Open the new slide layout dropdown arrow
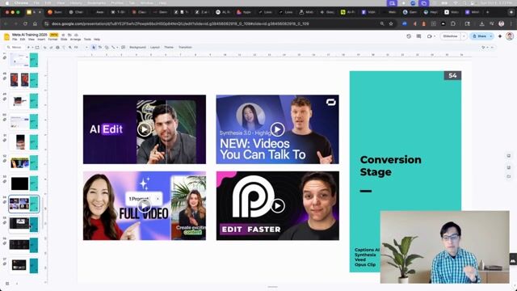517x291 pixels. tap(32, 47)
